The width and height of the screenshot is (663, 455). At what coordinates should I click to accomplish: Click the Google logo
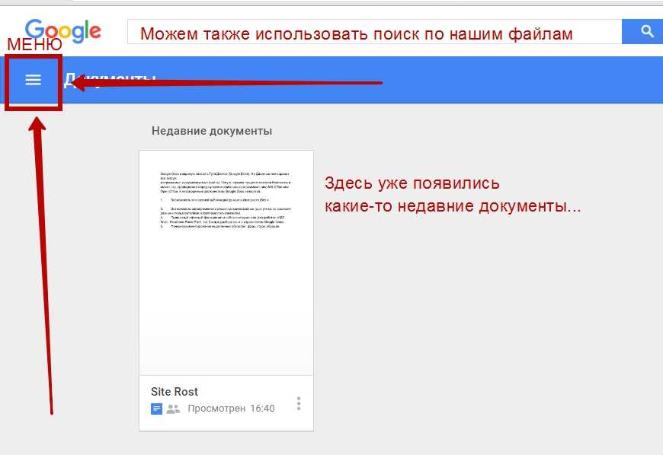(x=62, y=30)
